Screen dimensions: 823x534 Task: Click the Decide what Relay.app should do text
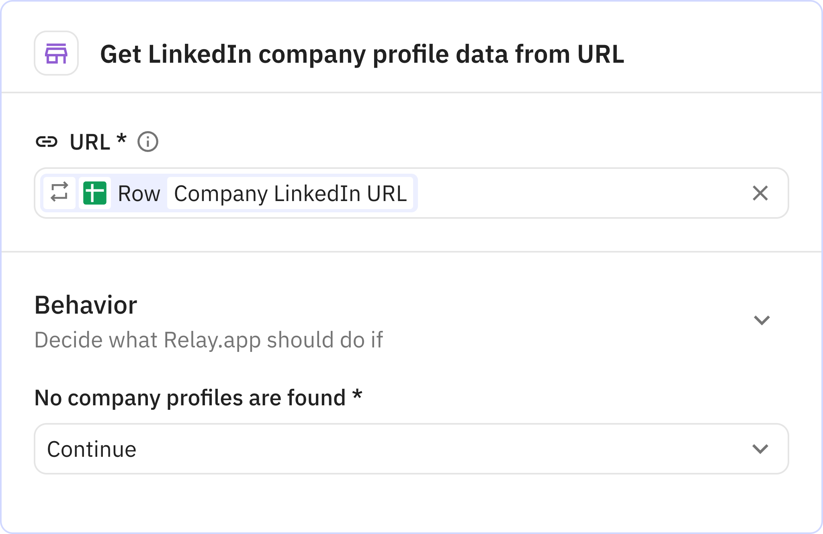pyautogui.click(x=209, y=339)
